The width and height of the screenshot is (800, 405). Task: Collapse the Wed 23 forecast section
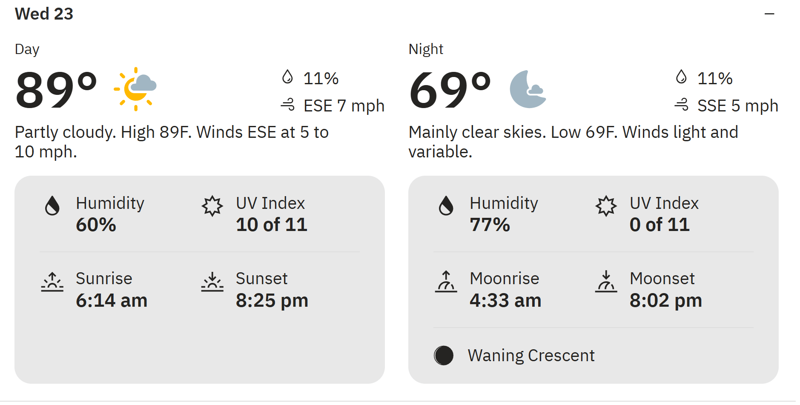[x=769, y=14]
